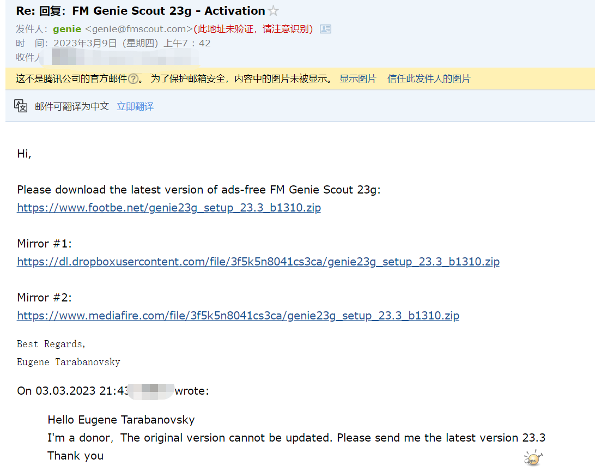Click the date 2023年3月9日 line
The height and width of the screenshot is (471, 595).
pos(132,43)
